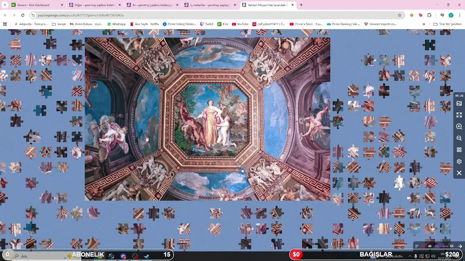Open Chrome three-dot menu
Image resolution: width=465 pixels, height=261 pixels.
[460, 15]
